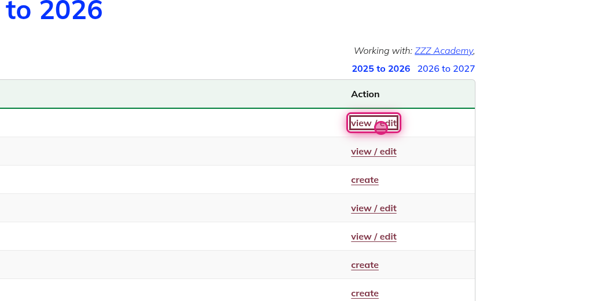This screenshot has height=301, width=593.
Task: Follow the create link in the sixth row
Action: [365, 265]
